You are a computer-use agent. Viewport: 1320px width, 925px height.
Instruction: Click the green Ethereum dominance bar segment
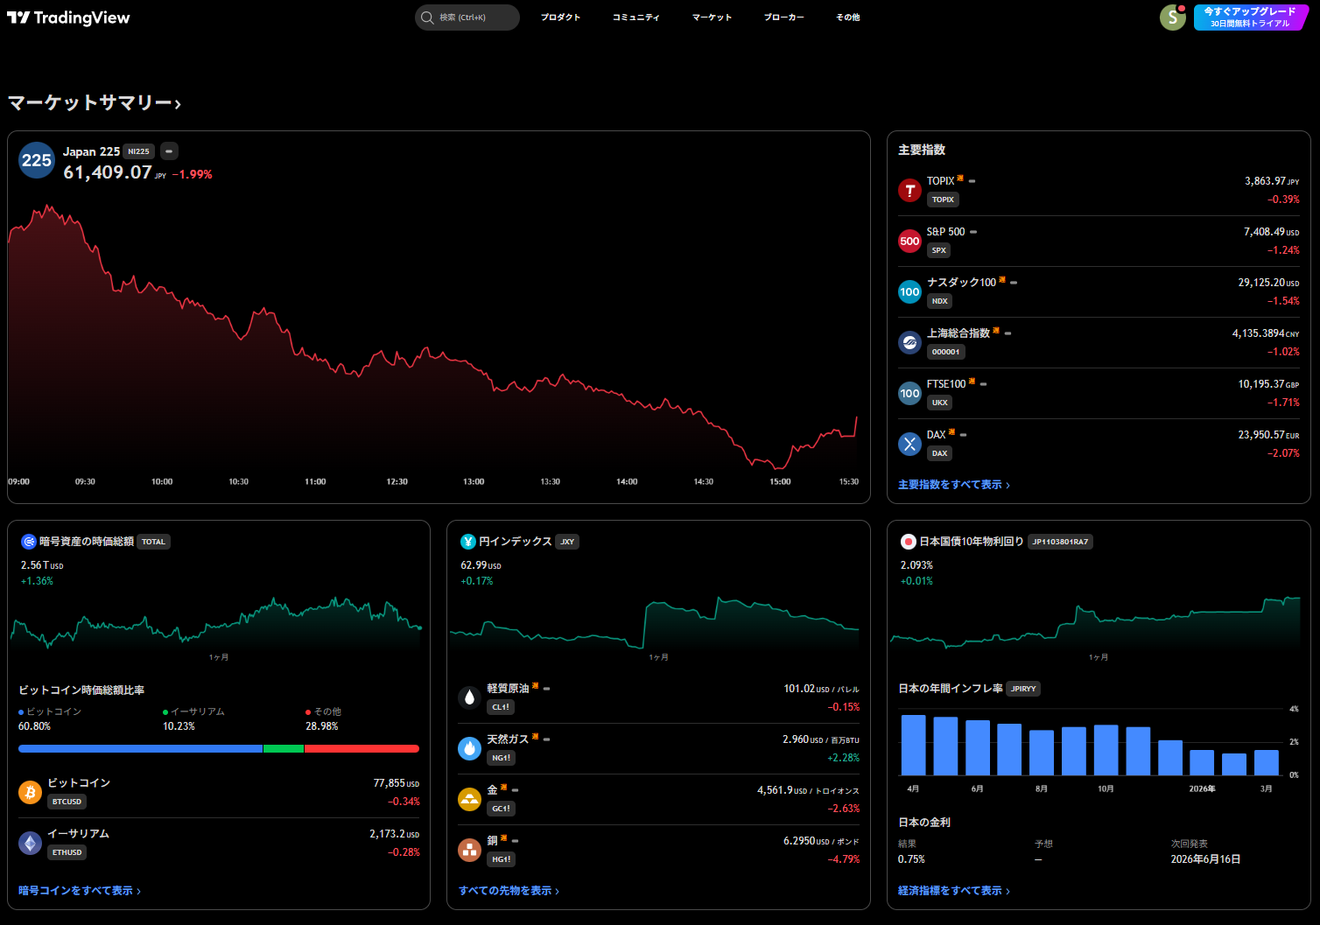tap(284, 749)
